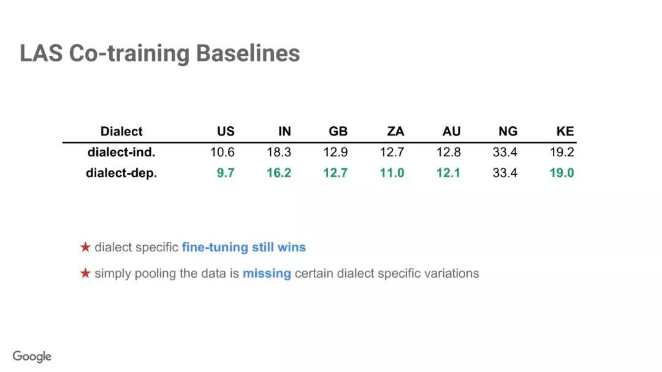Select the dialect-ind. row label

click(x=121, y=152)
